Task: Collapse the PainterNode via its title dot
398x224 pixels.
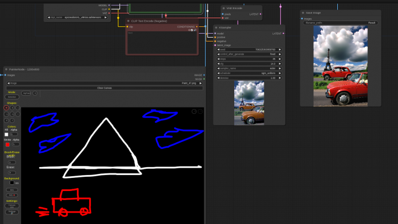Action: click(x=6, y=69)
